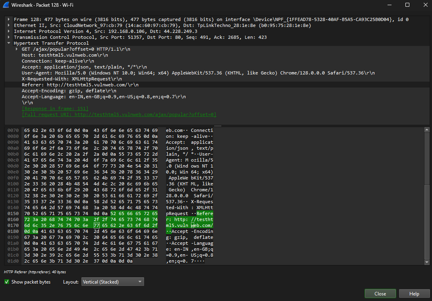Select the Accept-Encoding: gzip, deflate row
The width and height of the screenshot is (432, 301).
point(69,91)
